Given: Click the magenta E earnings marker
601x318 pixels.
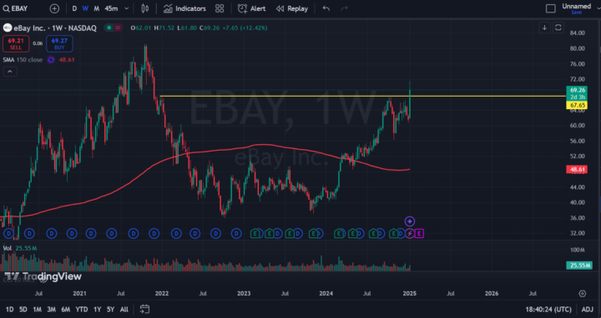Looking at the screenshot, I should tap(419, 233).
